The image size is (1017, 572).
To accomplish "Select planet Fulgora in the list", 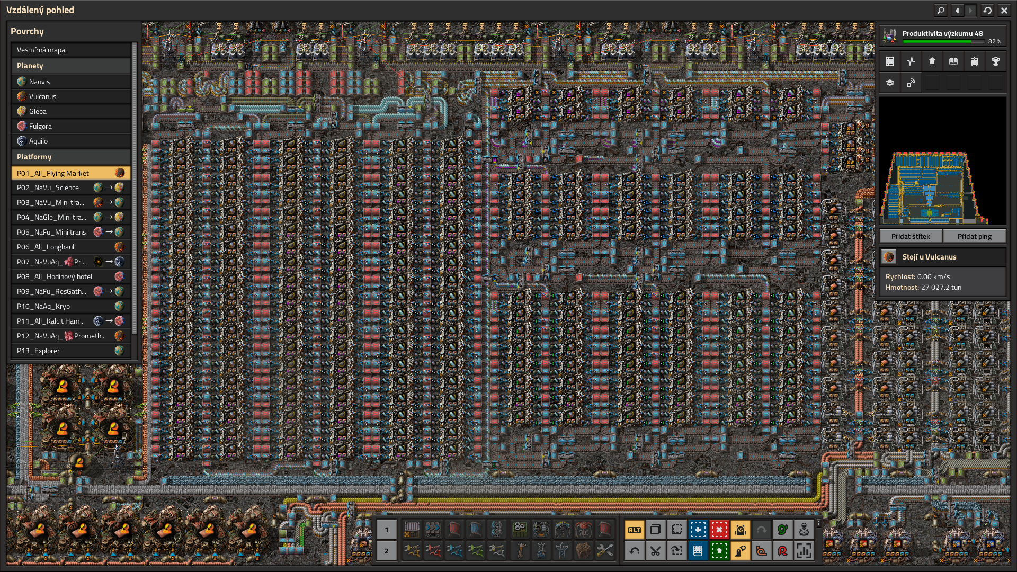I will [x=71, y=126].
